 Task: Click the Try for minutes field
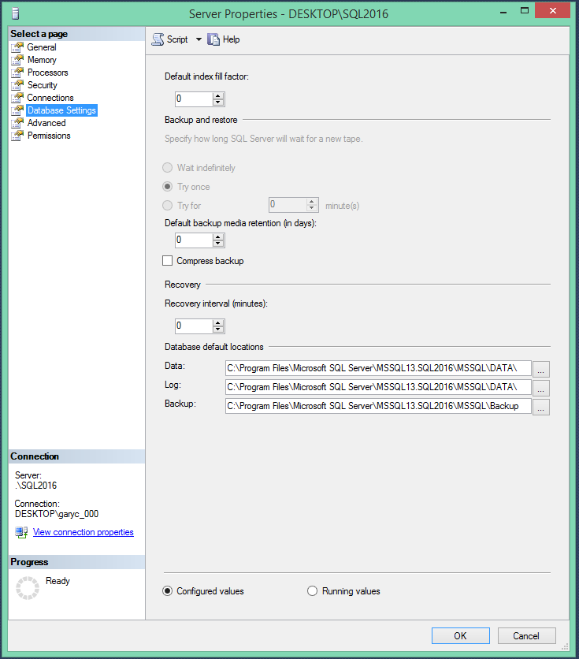(x=288, y=205)
